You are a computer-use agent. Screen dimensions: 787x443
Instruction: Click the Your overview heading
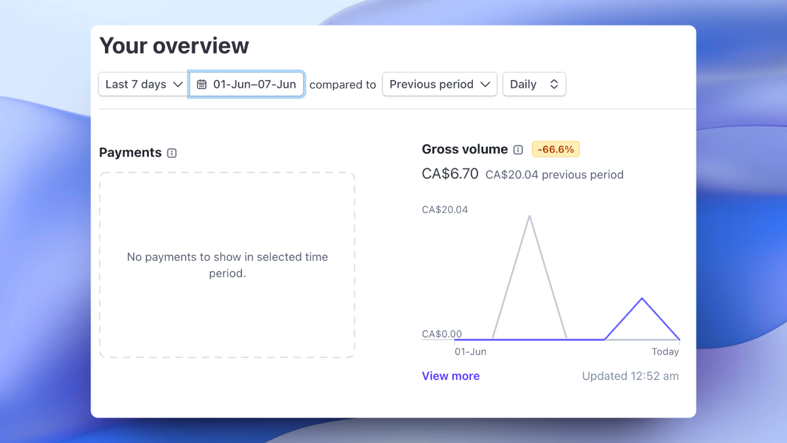click(x=174, y=45)
